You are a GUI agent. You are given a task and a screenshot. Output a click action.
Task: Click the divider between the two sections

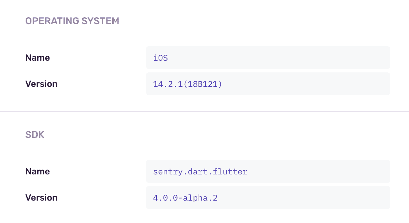[x=204, y=111]
